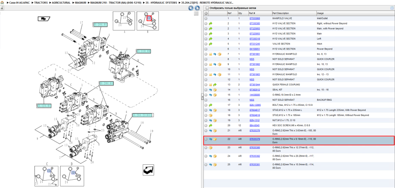The width and height of the screenshot is (395, 188).
Task: Click green arrow on BOLT Hex M12 row
Action: [x=211, y=105]
